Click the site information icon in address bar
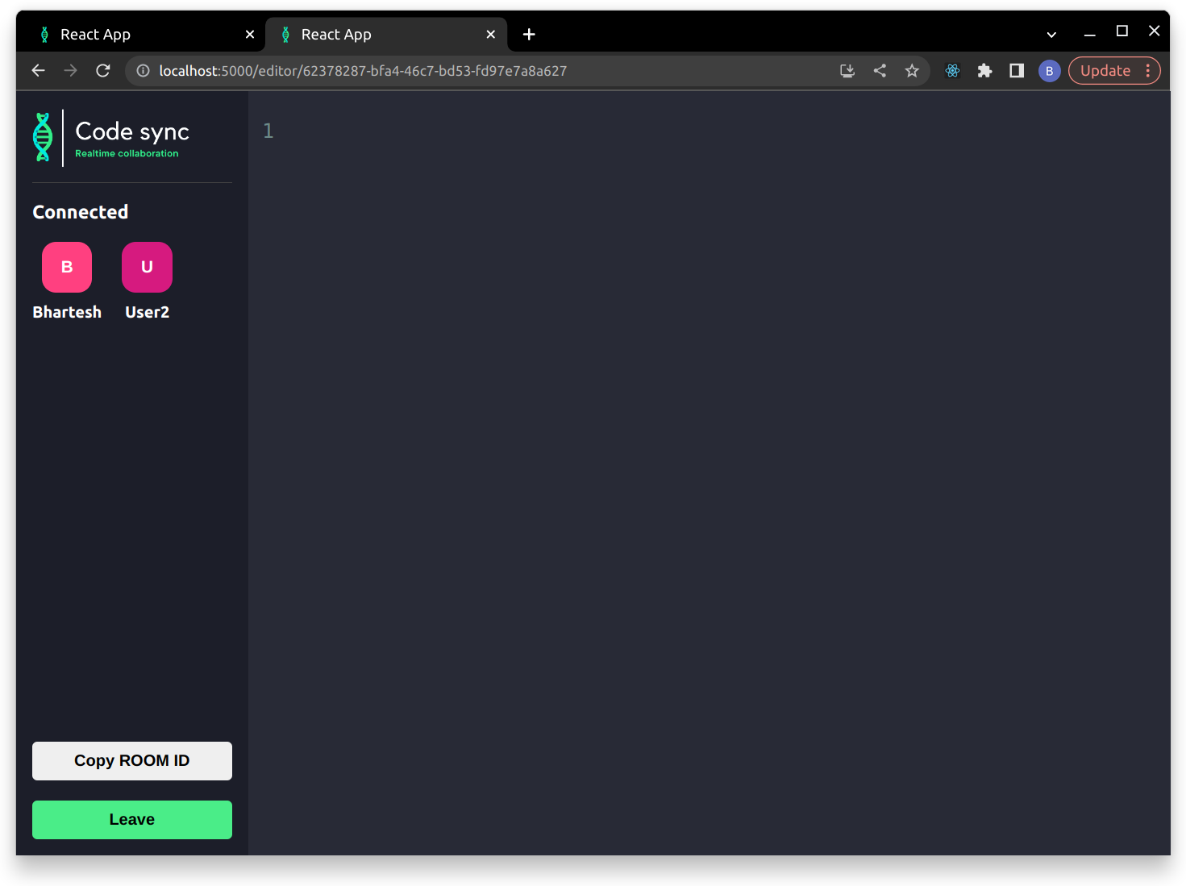The image size is (1186, 886). [142, 70]
